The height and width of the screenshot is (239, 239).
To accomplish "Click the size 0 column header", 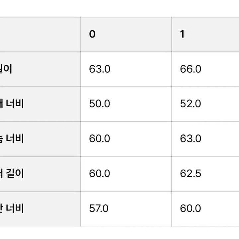I will (x=92, y=35).
